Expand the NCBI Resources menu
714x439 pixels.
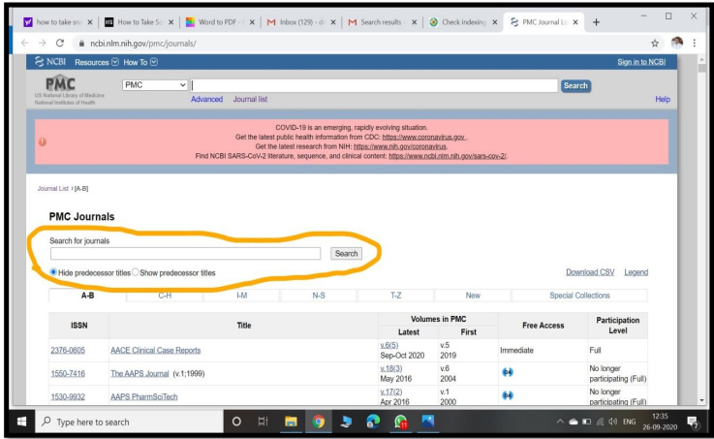click(107, 62)
